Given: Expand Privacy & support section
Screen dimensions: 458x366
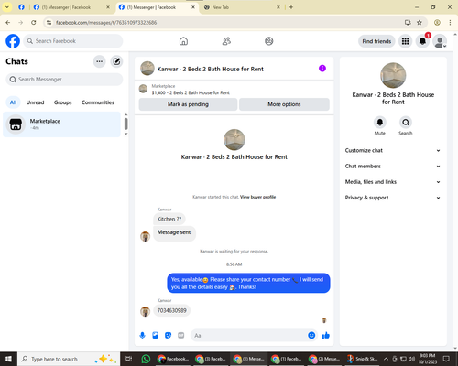Looking at the screenshot, I should point(393,198).
